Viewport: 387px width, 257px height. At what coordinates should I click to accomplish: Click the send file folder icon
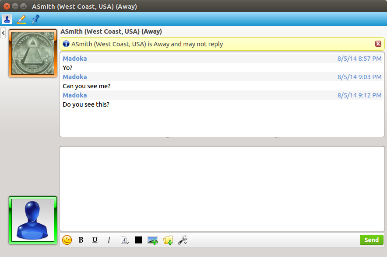[x=168, y=240]
